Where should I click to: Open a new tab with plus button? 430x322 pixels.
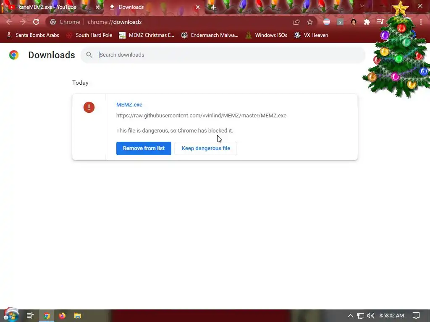point(214,7)
